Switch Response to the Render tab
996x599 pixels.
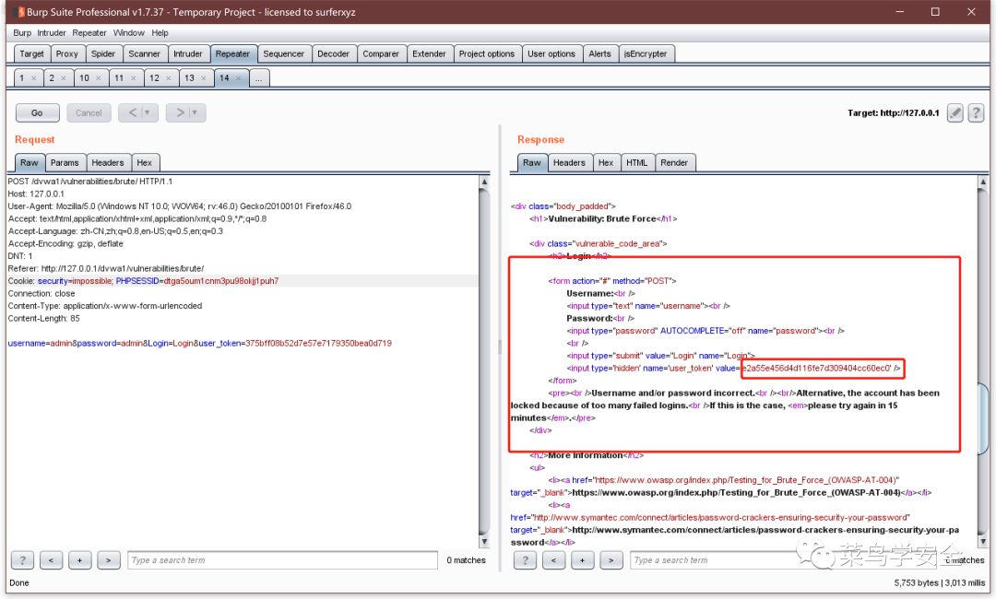tap(674, 162)
